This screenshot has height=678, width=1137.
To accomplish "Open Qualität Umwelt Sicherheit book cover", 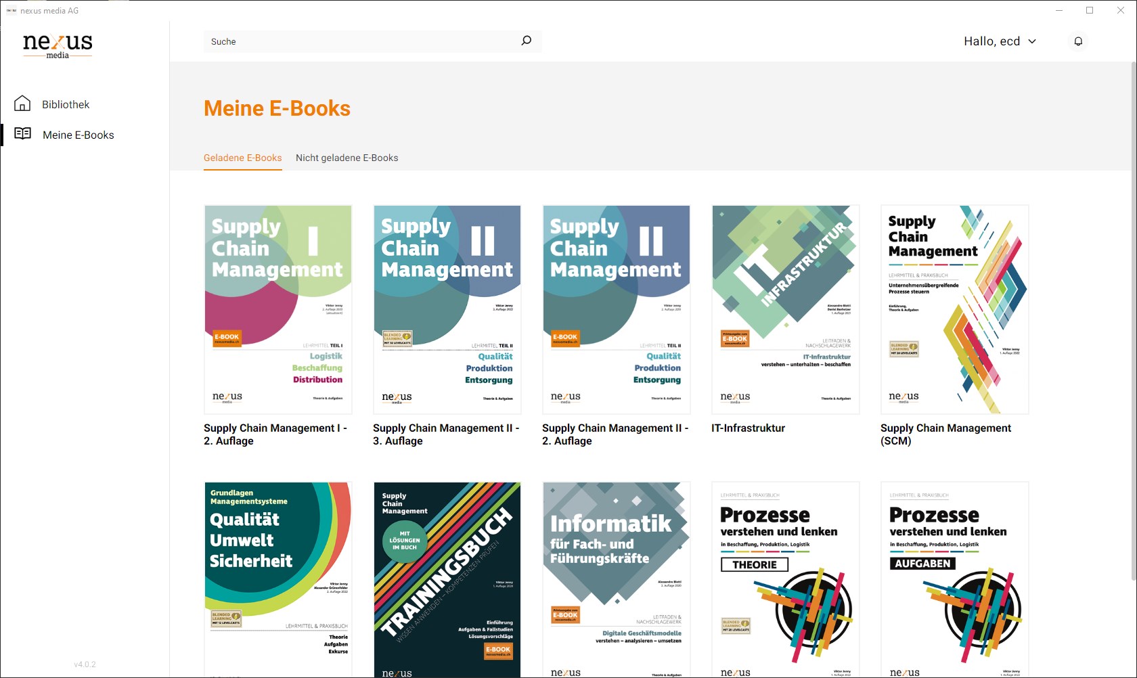I will click(x=278, y=580).
